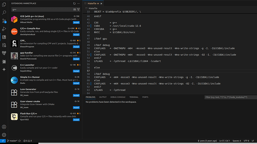
Task: Open extensions view more actions menu
Action: pyautogui.click(x=79, y=3)
